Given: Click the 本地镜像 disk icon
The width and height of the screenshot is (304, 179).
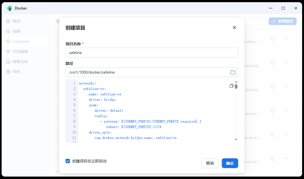Looking at the screenshot, I should (x=8, y=51).
